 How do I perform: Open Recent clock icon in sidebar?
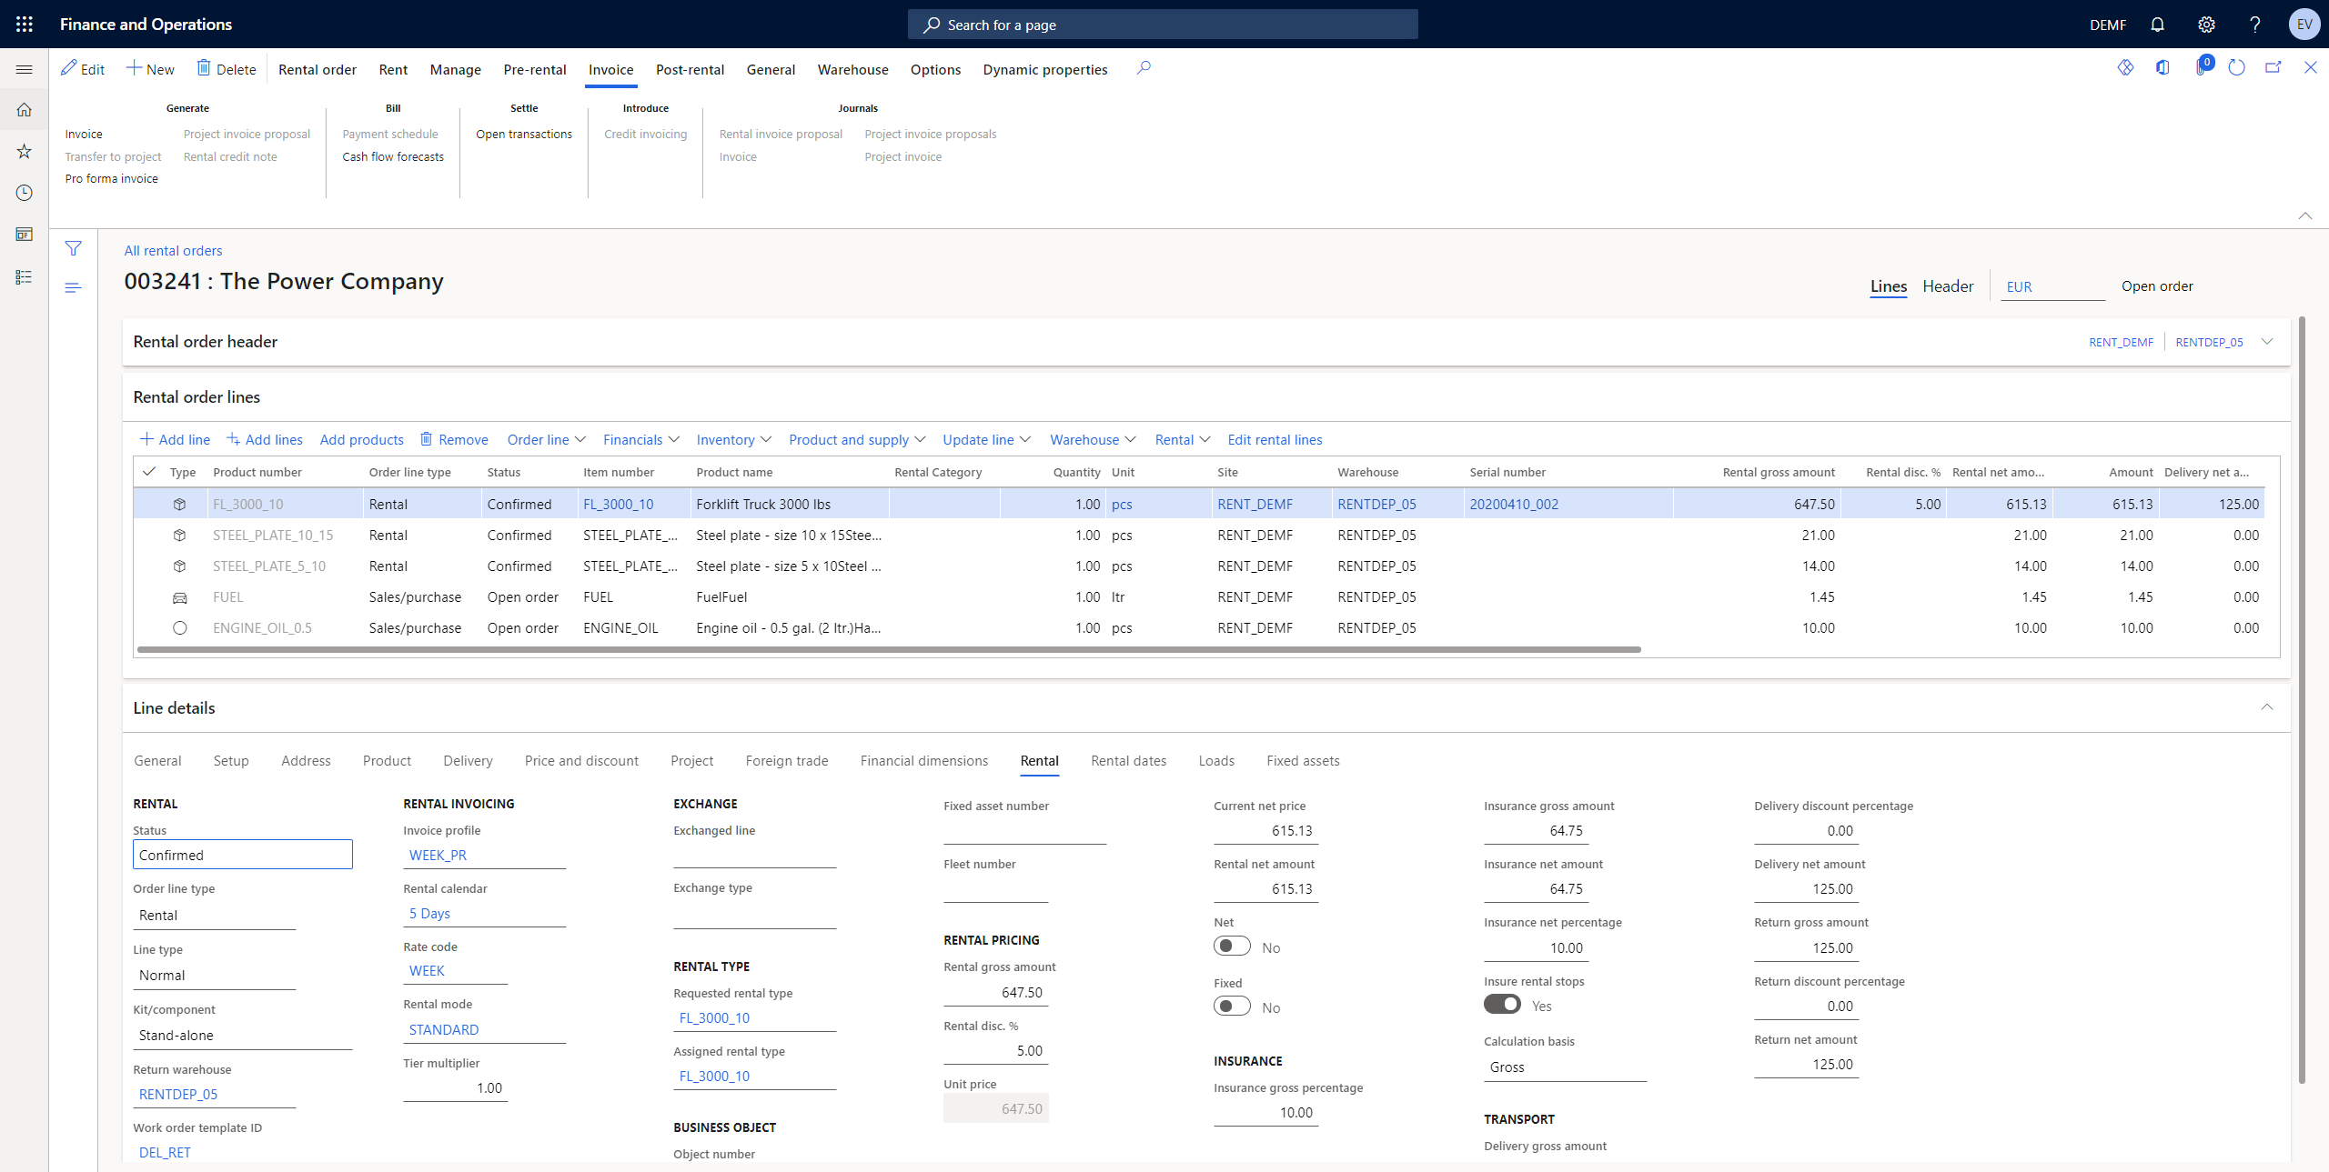point(25,193)
